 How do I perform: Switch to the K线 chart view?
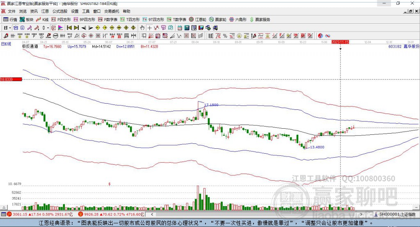[x=42, y=20]
